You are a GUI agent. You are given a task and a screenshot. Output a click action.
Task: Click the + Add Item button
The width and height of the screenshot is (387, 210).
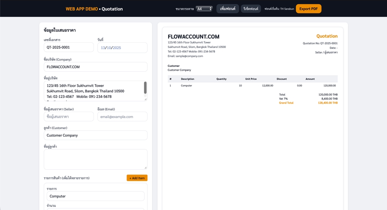point(137,178)
